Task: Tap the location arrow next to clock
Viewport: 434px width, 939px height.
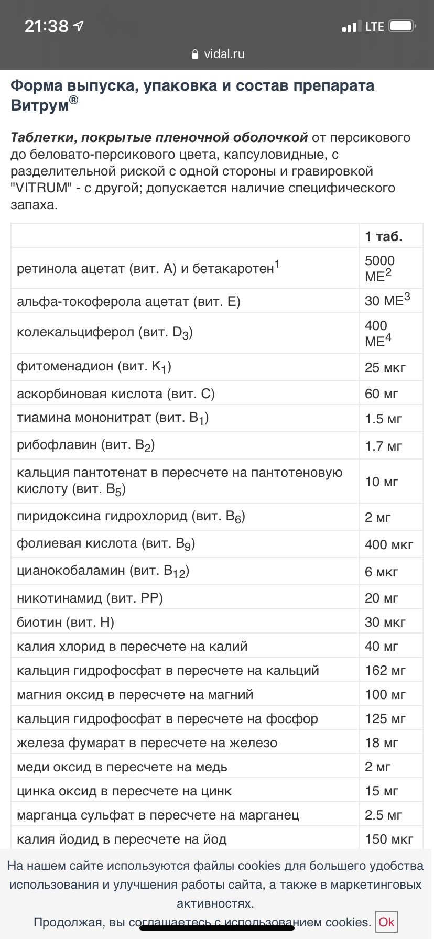Action: [79, 26]
